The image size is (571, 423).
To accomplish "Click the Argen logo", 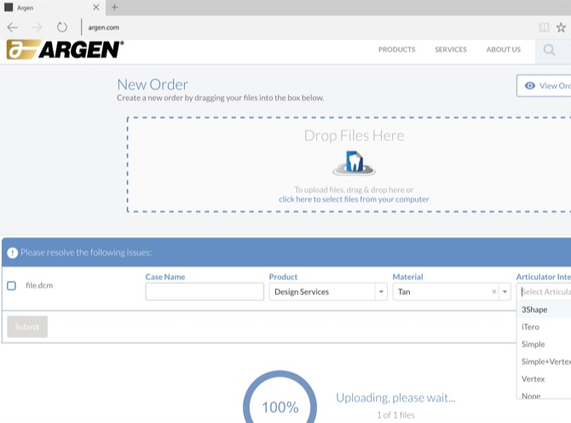I will [x=65, y=49].
